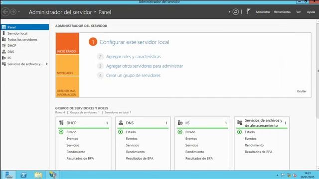
Task: Click the Action Center flag tray icon
Action: [283, 175]
